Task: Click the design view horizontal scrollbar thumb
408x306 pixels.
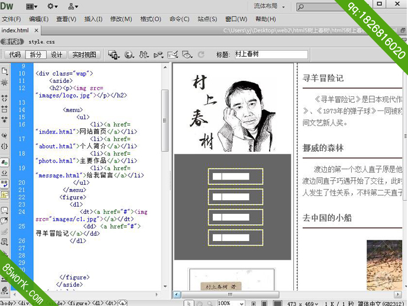Action: pyautogui.click(x=230, y=295)
